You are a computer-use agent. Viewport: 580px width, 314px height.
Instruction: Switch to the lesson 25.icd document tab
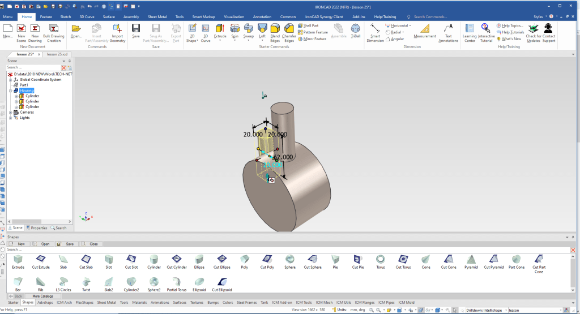(x=56, y=54)
